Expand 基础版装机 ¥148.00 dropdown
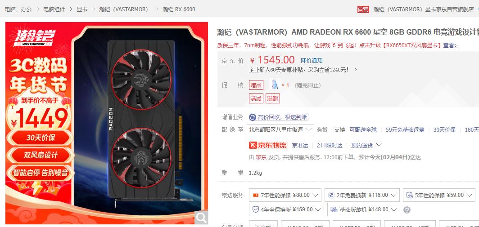 click(x=364, y=209)
